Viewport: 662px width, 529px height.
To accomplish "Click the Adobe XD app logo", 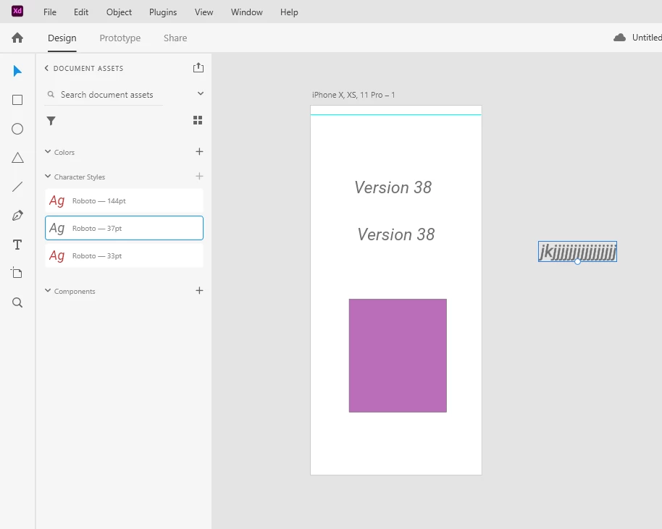I will coord(17,11).
